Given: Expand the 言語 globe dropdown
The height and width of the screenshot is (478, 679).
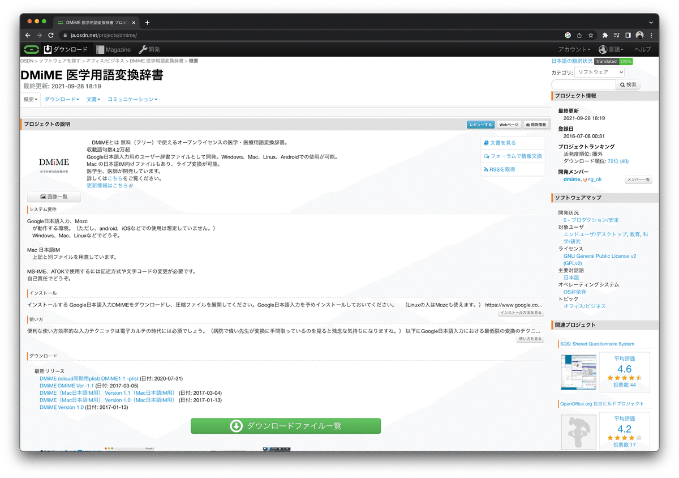Looking at the screenshot, I should (611, 49).
